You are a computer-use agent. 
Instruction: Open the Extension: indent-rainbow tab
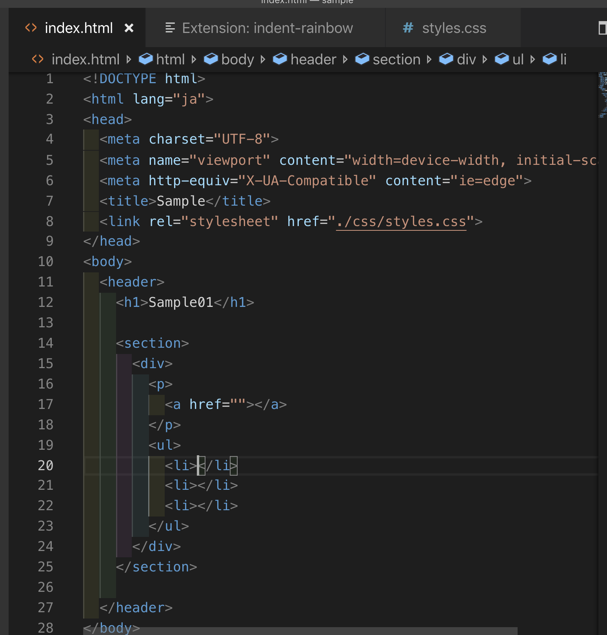265,28
